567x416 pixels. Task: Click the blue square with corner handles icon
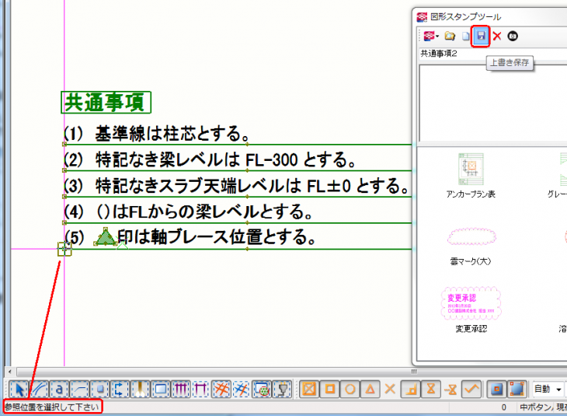point(517,390)
